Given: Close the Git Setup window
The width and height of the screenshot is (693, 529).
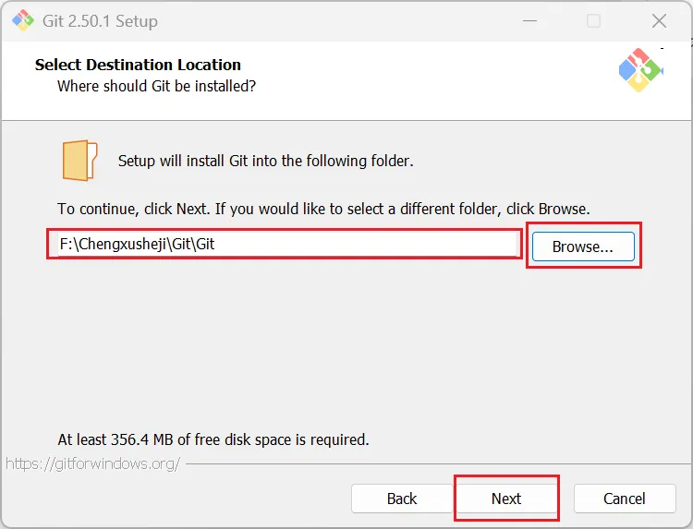Looking at the screenshot, I should (659, 20).
